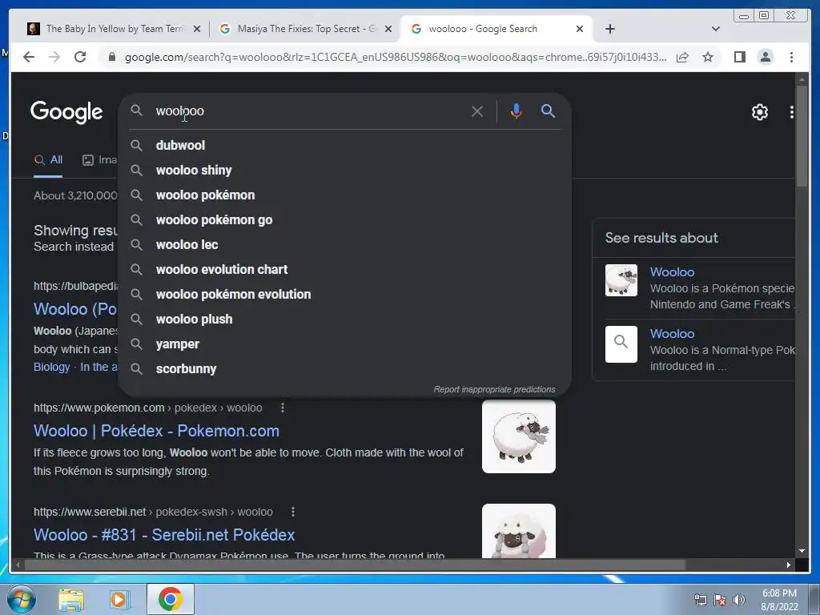Image resolution: width=820 pixels, height=615 pixels.
Task: Bookmark this page with the star icon
Action: pos(708,57)
